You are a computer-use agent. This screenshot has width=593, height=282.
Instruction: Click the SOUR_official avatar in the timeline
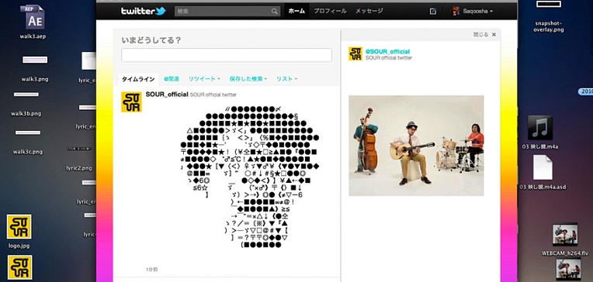click(131, 102)
